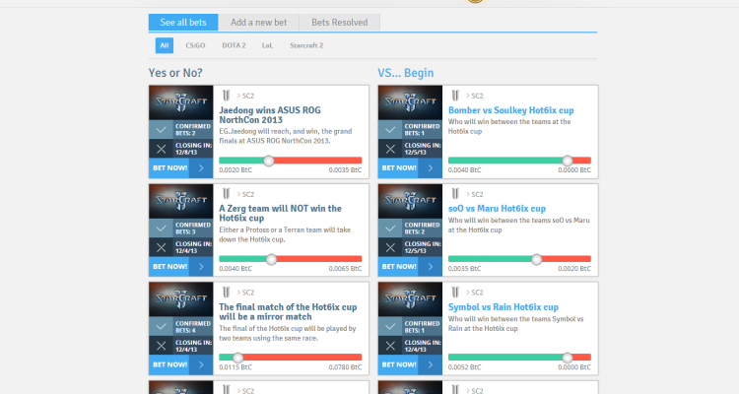Click arrow next to Bomber vs Soulkey BET NOW
This screenshot has height=394, width=739.
coord(431,168)
